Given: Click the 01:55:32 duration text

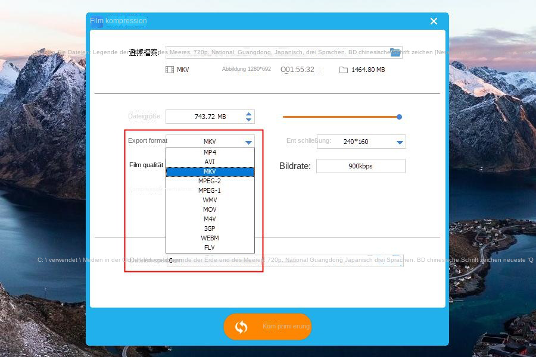Looking at the screenshot, I should 297,70.
